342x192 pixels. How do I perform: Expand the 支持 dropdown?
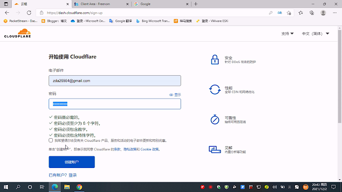click(x=287, y=34)
